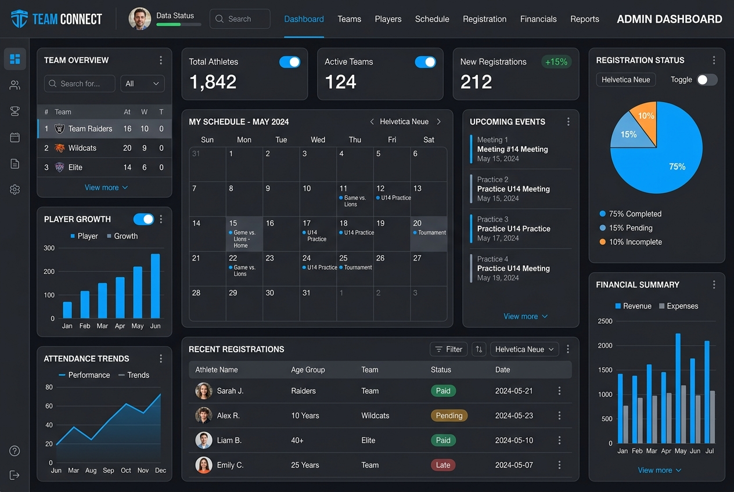Open the All dropdown in Team Overview
The height and width of the screenshot is (492, 734).
point(142,84)
